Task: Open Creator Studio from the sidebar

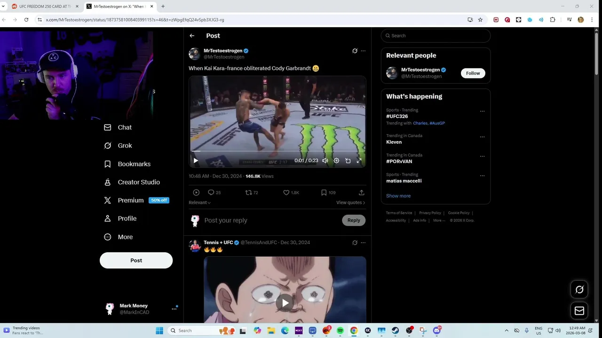Action: (132, 182)
